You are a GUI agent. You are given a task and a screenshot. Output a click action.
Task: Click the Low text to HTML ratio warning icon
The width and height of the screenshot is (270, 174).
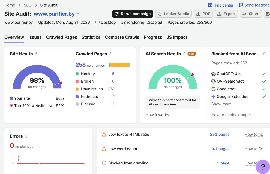point(104,135)
